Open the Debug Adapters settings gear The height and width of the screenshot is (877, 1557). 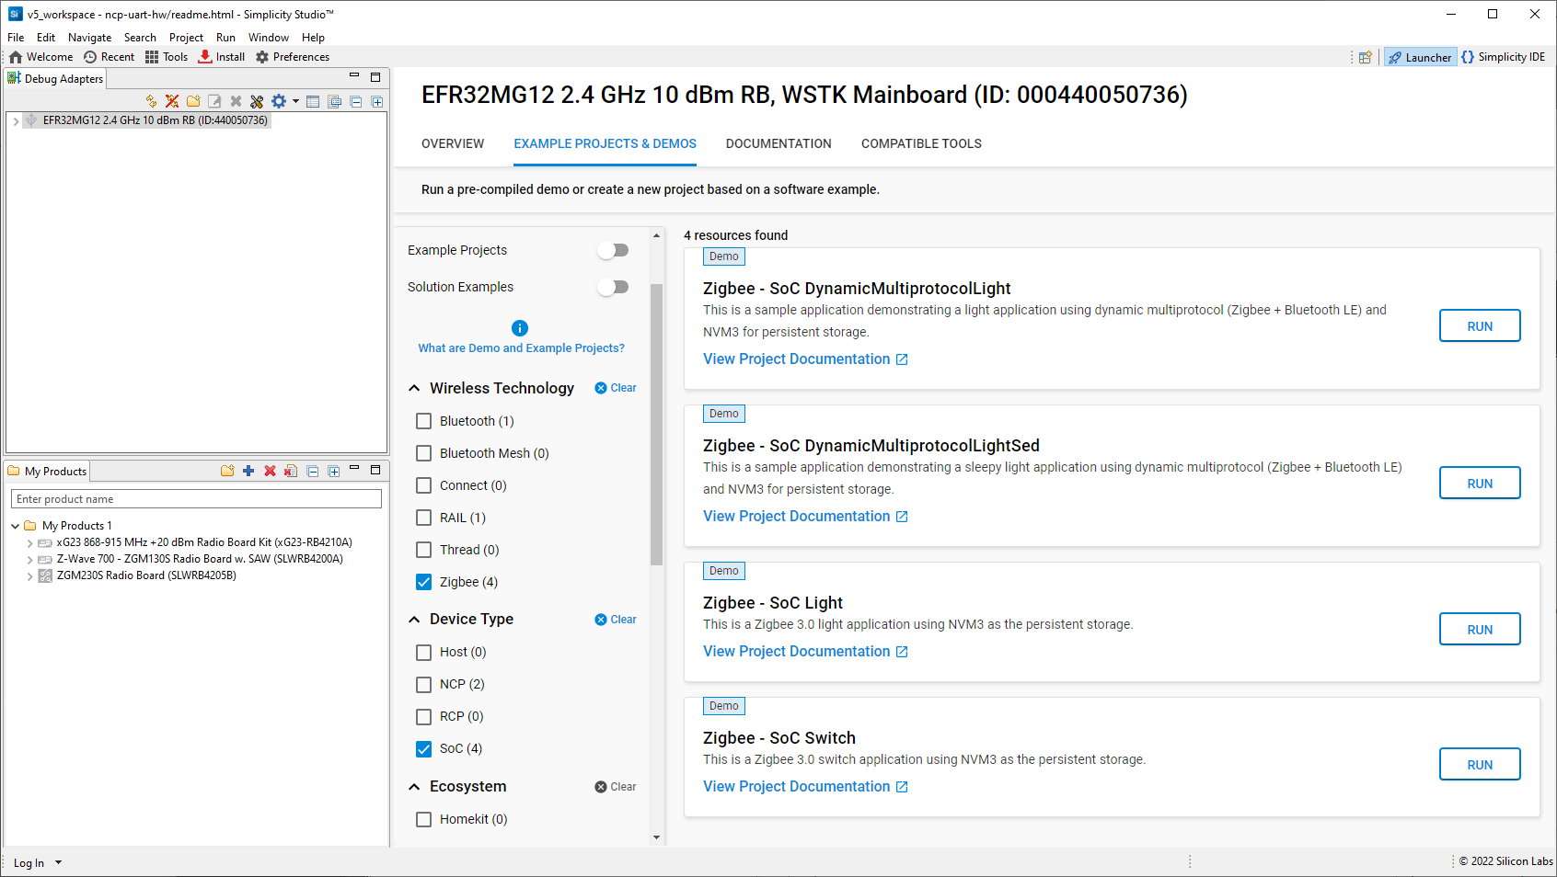pos(279,101)
